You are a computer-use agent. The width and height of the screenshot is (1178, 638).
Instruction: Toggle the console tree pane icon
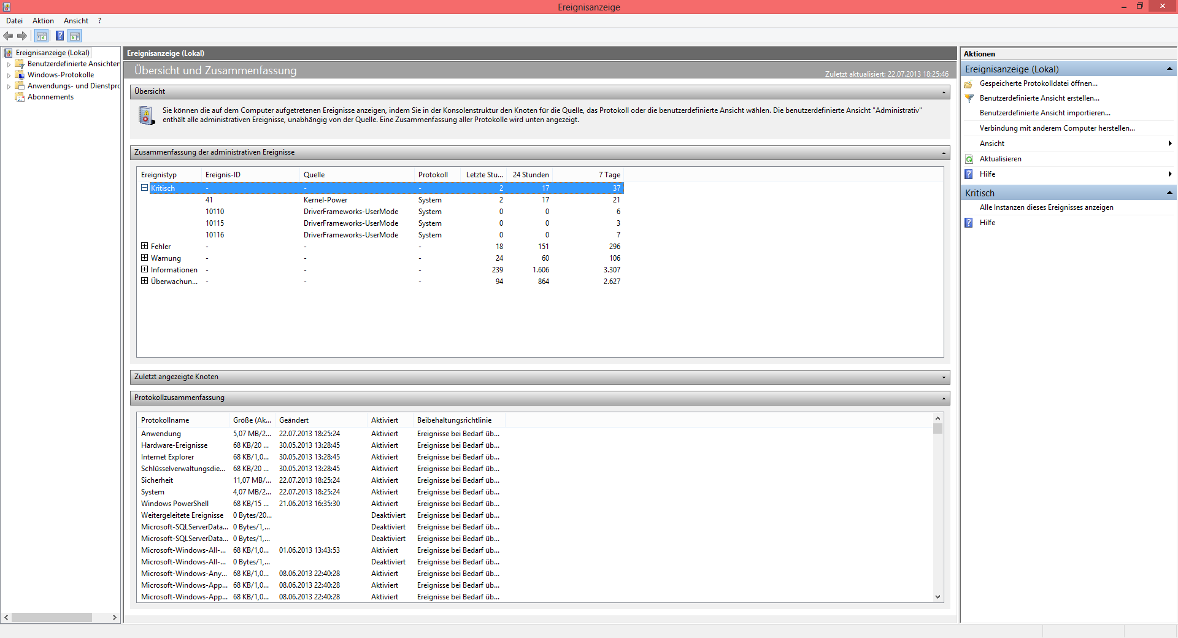pos(41,36)
